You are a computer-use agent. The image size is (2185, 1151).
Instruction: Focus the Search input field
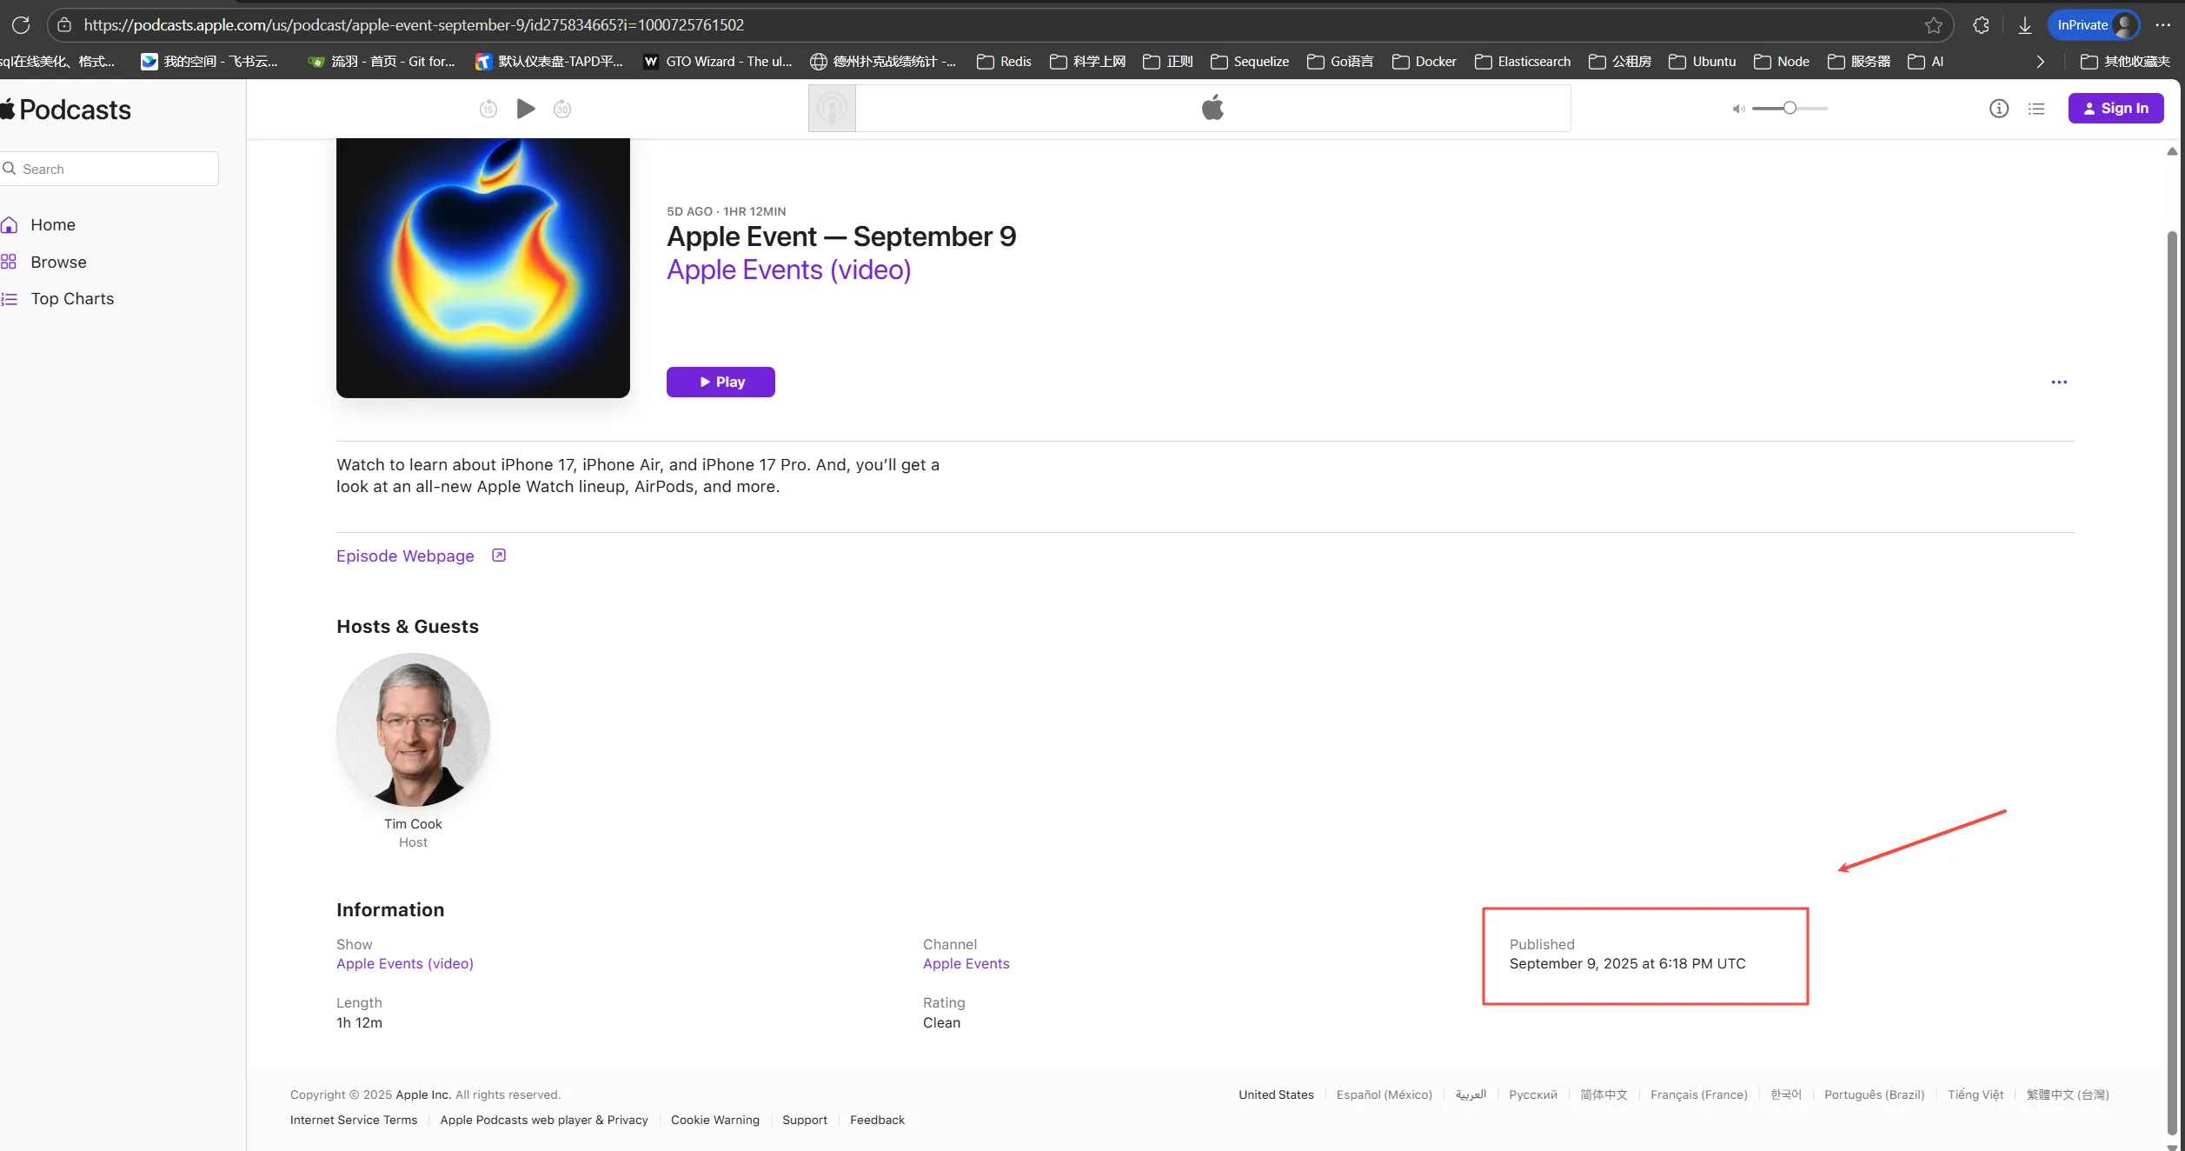point(109,169)
